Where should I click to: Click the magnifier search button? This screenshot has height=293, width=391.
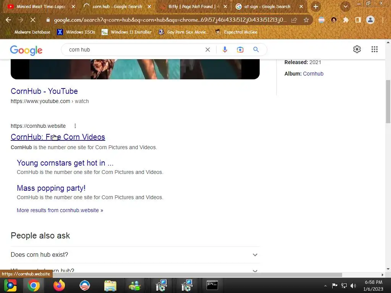[x=256, y=50]
